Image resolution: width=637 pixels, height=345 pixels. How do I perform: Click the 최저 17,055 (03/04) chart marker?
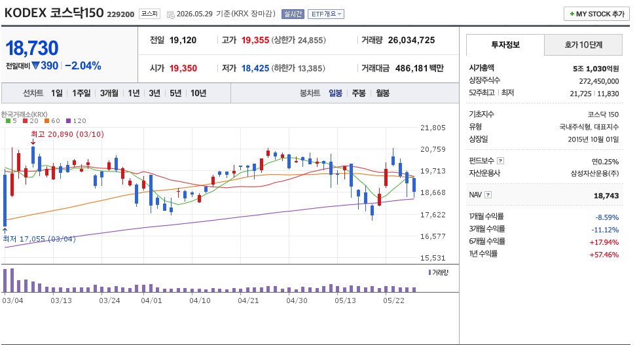39,239
